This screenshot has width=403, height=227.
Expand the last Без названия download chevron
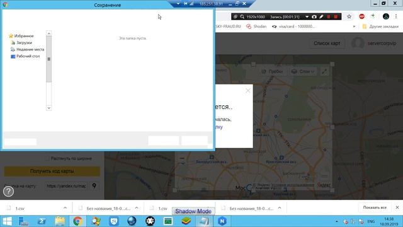[280, 208]
